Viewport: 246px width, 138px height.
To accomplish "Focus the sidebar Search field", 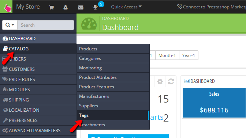I will [45, 25].
